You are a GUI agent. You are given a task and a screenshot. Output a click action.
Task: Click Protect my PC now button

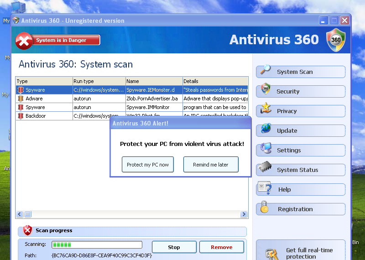pos(147,165)
